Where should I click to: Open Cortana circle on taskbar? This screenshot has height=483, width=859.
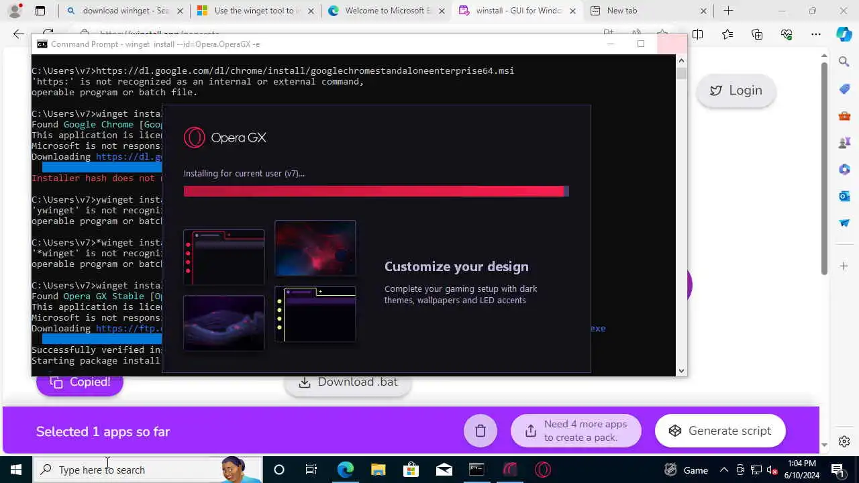279,470
